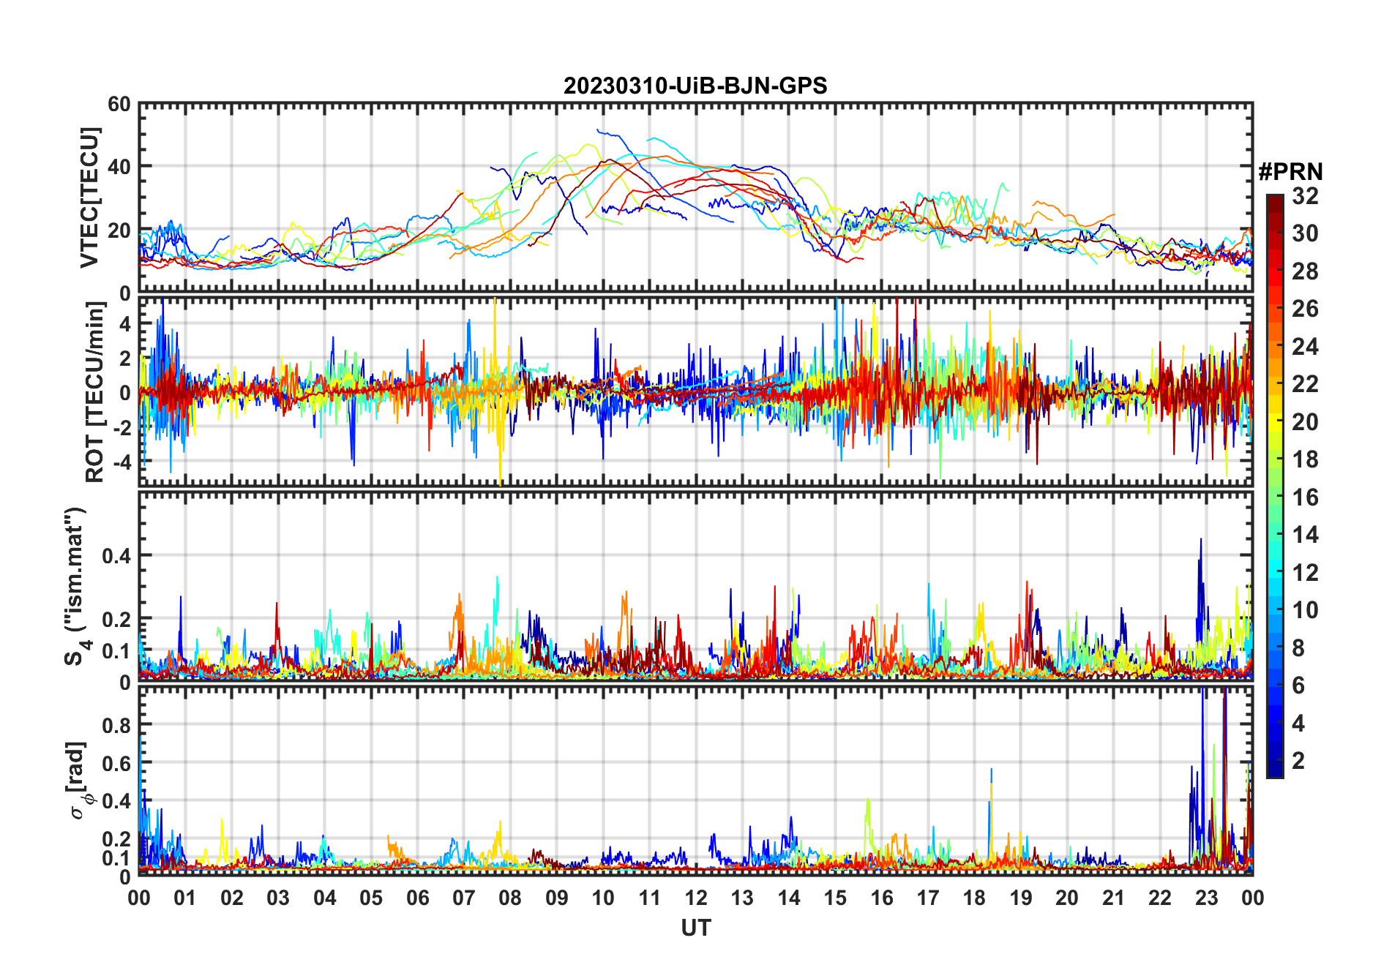Select the 26 label on PRN colorbar
This screenshot has width=1392, height=973.
[x=1305, y=309]
